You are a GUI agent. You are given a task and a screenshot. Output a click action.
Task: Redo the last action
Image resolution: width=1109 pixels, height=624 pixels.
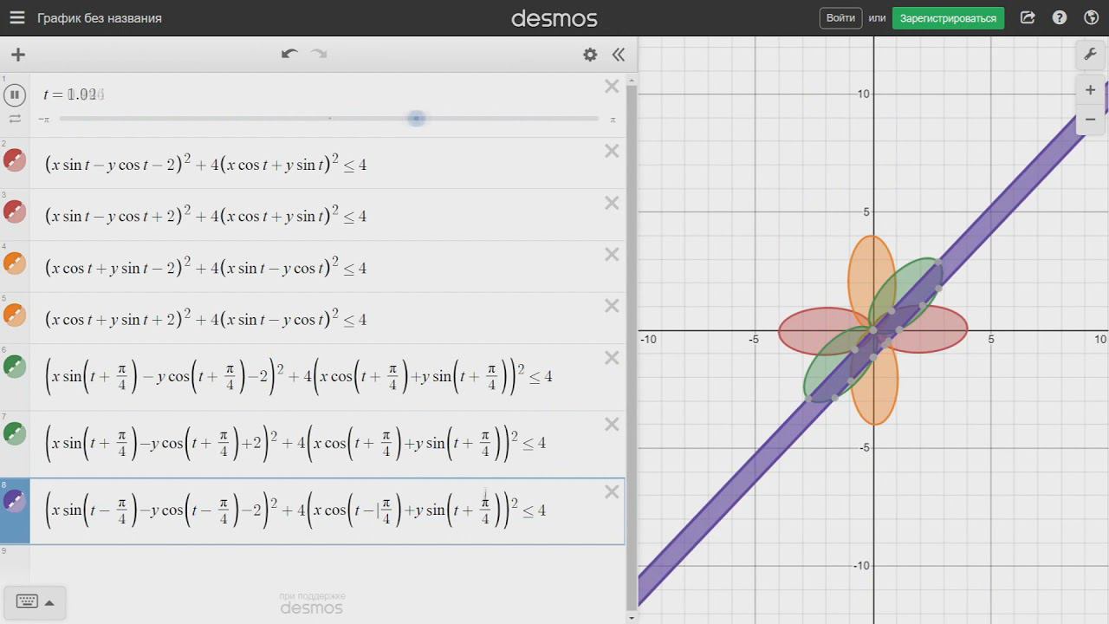pos(319,54)
